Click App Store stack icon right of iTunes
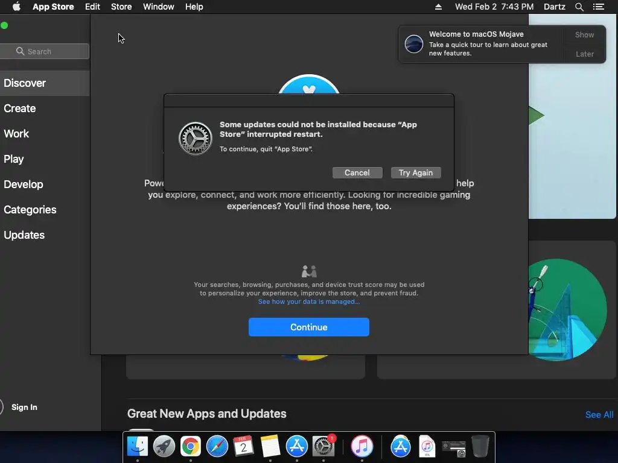Viewport: 618px width, 463px height. click(401, 447)
